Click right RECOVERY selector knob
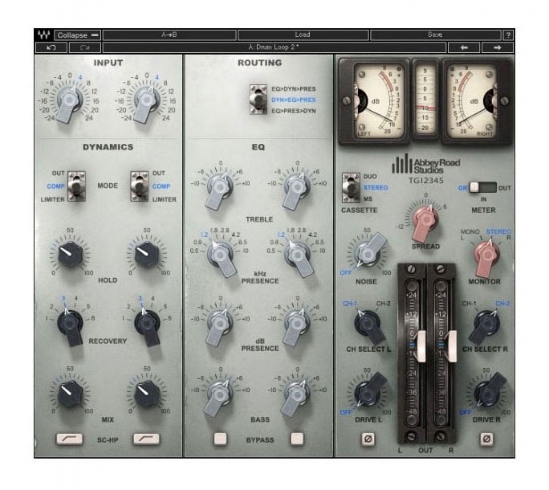Screen dimensions: 549x490 tap(147, 326)
